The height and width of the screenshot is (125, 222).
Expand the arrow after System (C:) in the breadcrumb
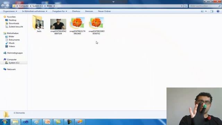coord(45,6)
